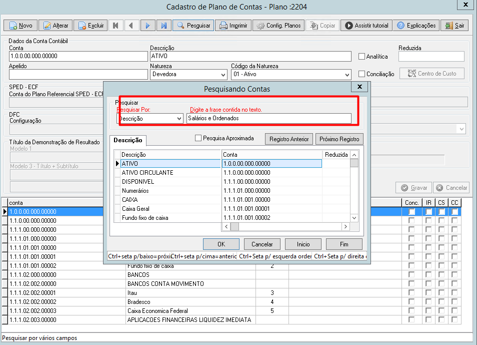
Task: Click the Descrição field containing ATIVO
Action: 250,56
